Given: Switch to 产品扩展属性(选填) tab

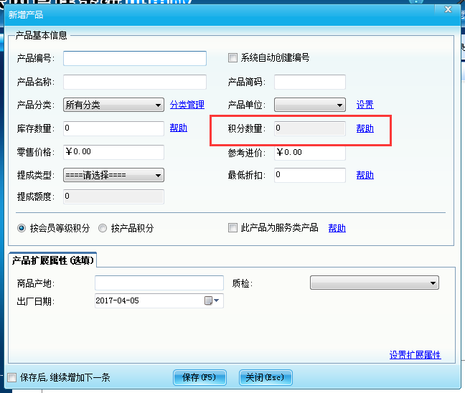Looking at the screenshot, I should [x=52, y=260].
